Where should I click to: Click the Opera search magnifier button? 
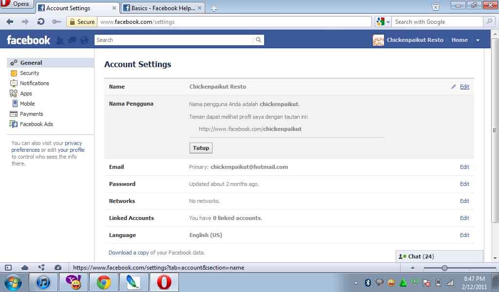pyautogui.click(x=489, y=21)
